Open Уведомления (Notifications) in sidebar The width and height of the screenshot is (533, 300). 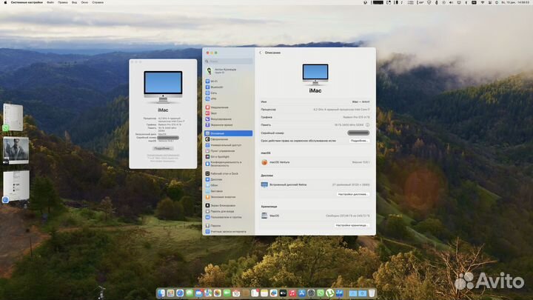[229, 107]
